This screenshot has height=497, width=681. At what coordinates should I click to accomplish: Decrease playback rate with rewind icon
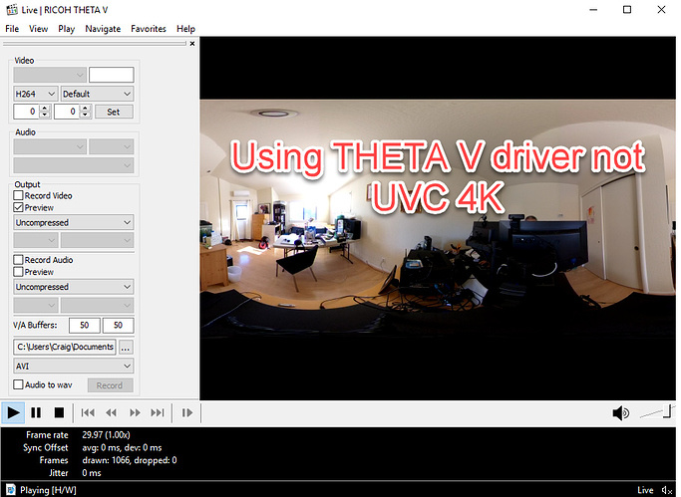click(112, 413)
